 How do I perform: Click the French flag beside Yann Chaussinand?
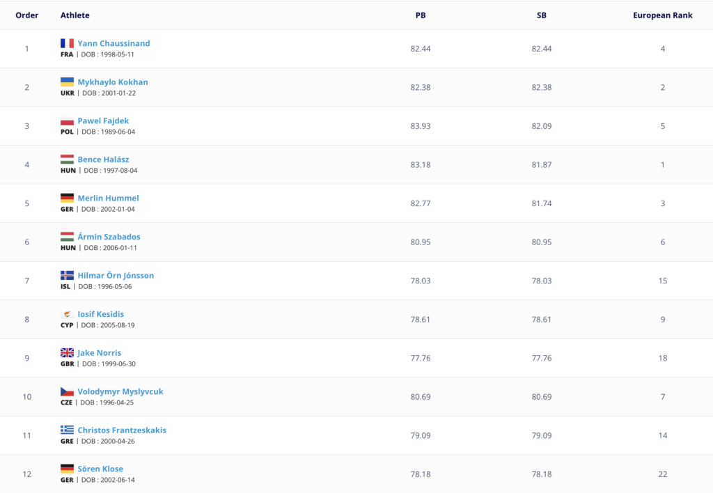click(x=67, y=43)
